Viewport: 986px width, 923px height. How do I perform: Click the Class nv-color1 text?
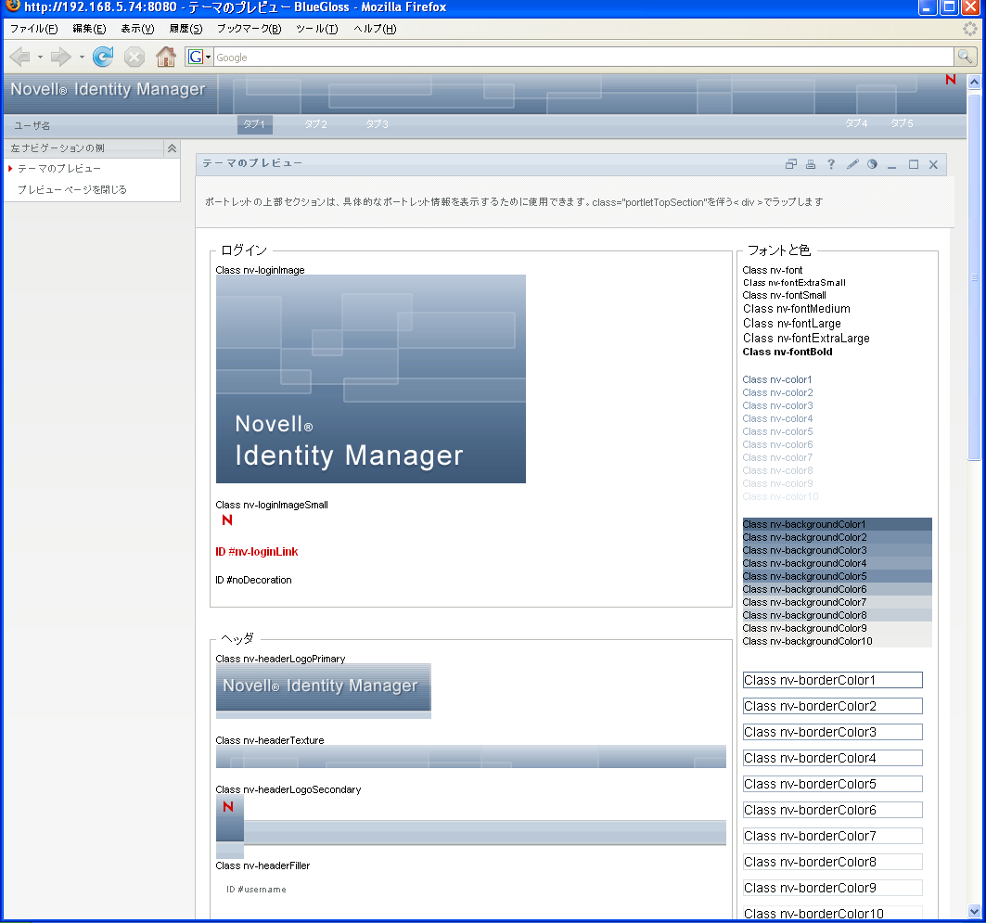pyautogui.click(x=776, y=379)
